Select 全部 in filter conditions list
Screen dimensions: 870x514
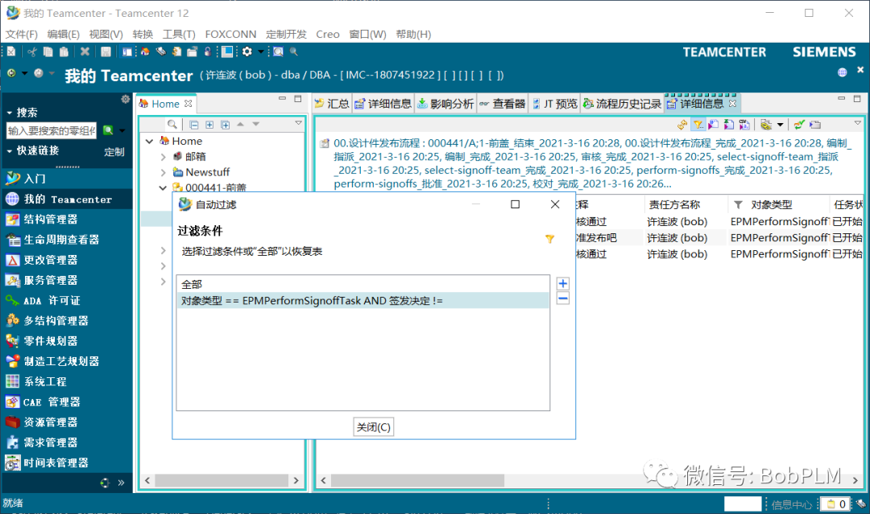[x=362, y=284]
